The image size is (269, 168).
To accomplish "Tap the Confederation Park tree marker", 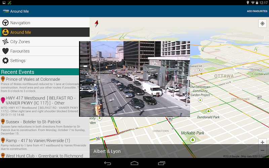I will tap(252, 74).
